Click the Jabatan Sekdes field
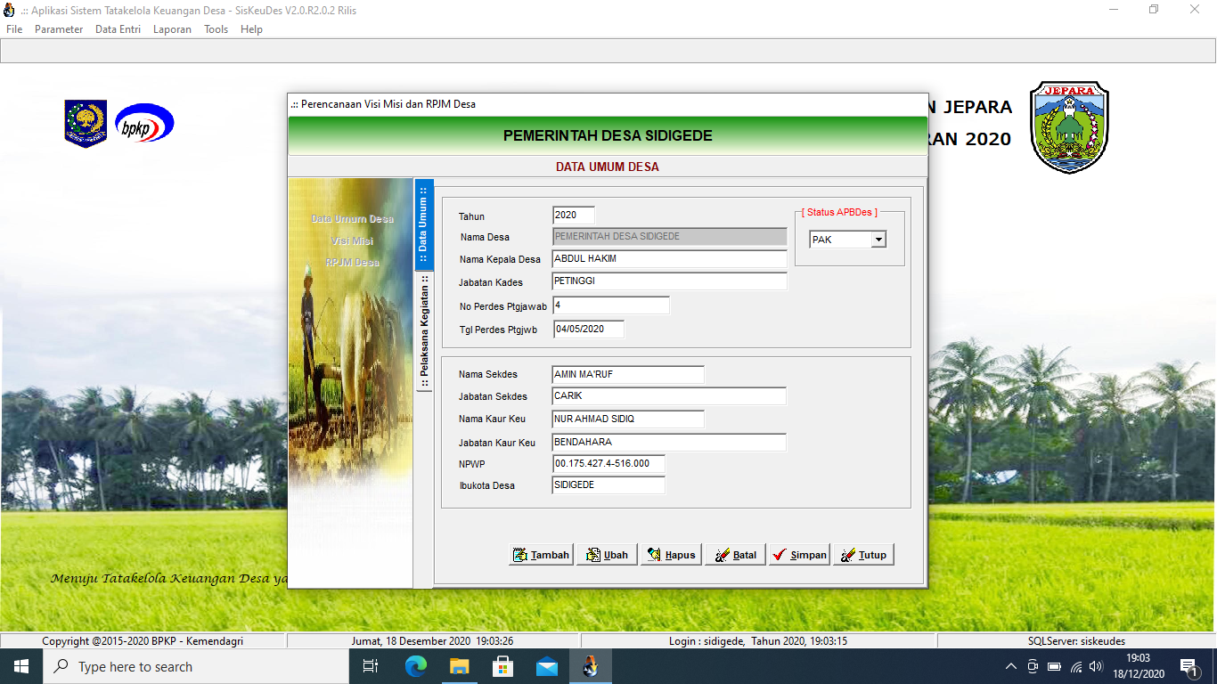This screenshot has height=684, width=1217. tap(669, 396)
